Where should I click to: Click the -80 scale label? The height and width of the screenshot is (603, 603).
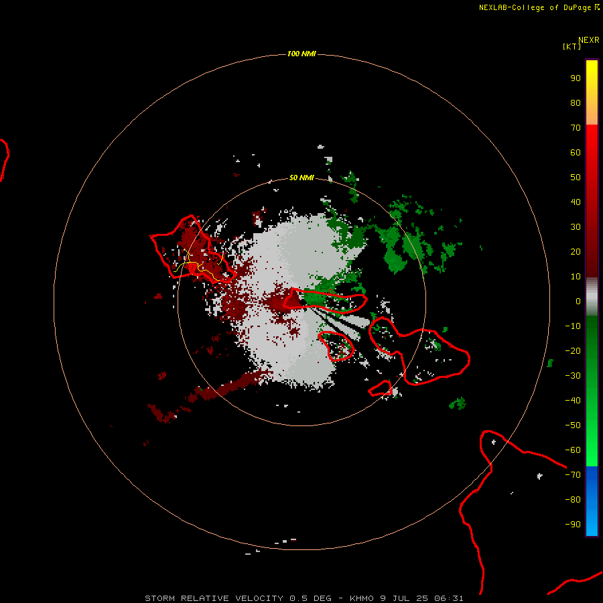coord(573,500)
